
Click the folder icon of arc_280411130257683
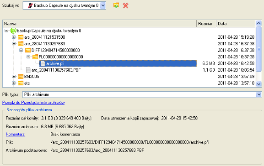tap(21, 44)
